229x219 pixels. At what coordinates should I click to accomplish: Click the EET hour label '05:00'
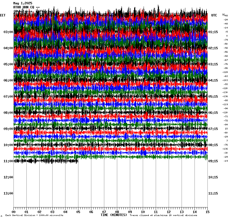pos(8,64)
